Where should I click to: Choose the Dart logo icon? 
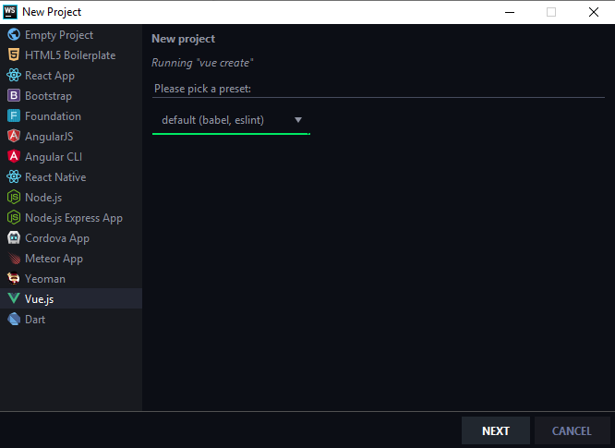pos(14,319)
